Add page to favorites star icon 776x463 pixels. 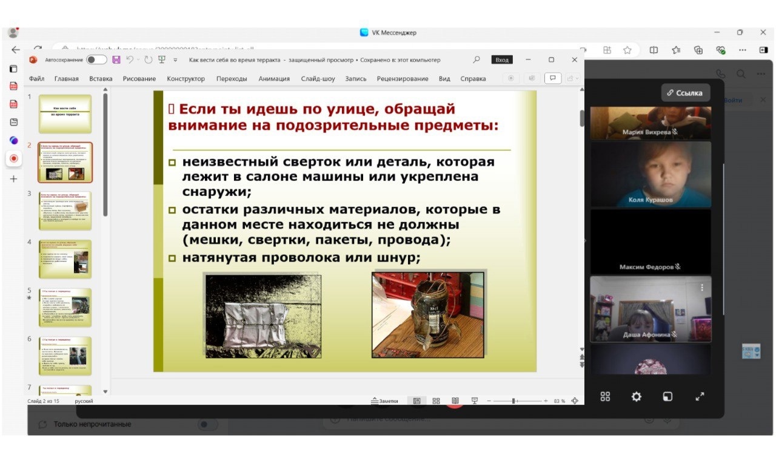(627, 50)
